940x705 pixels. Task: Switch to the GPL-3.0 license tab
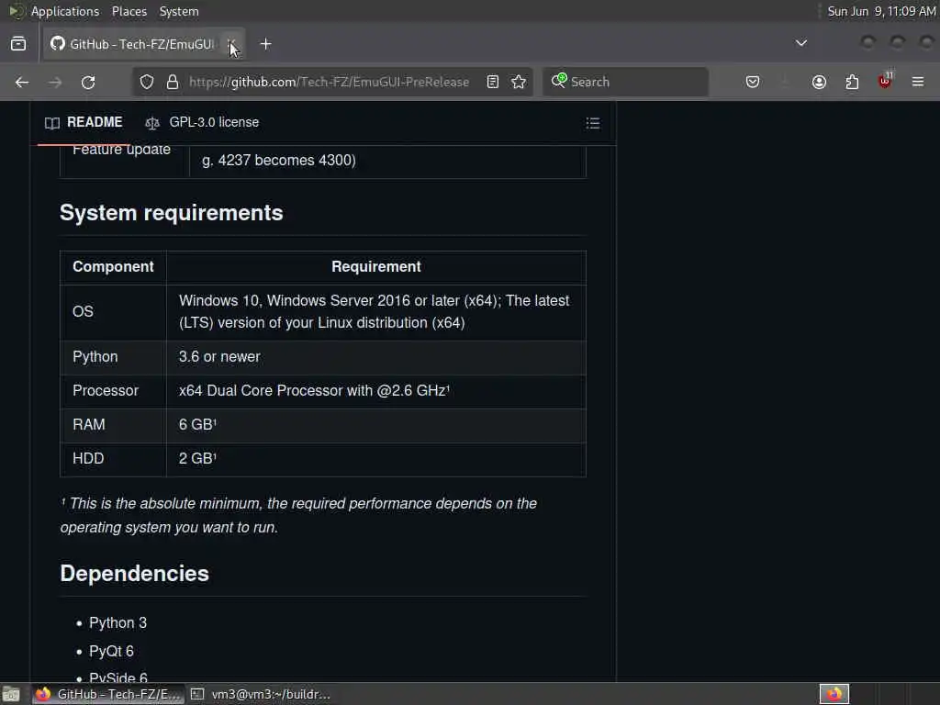click(x=203, y=122)
